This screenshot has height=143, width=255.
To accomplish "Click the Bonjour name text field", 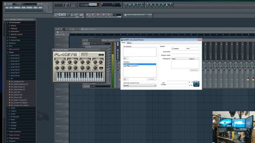I will coord(185,55).
